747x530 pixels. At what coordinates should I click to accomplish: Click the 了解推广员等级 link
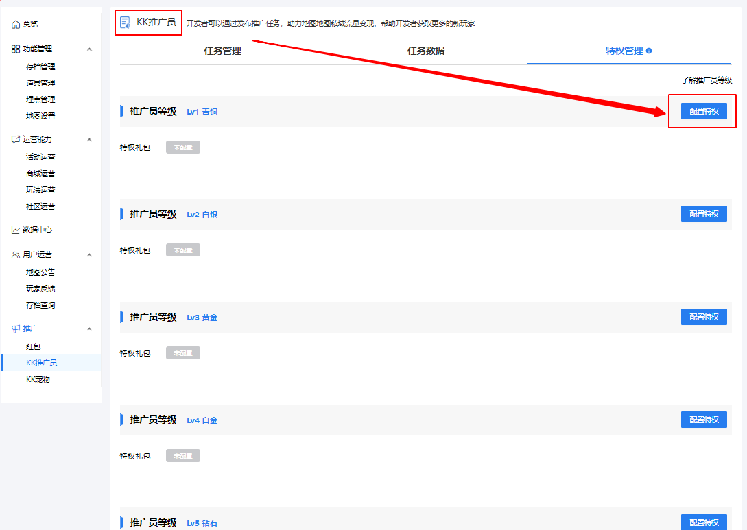(x=706, y=80)
